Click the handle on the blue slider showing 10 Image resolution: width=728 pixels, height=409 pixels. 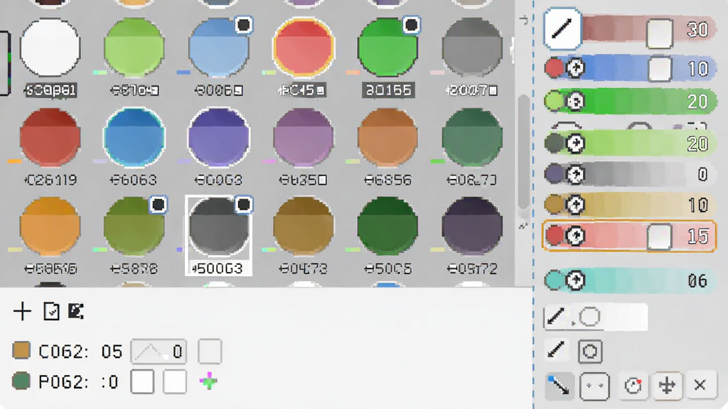point(659,69)
